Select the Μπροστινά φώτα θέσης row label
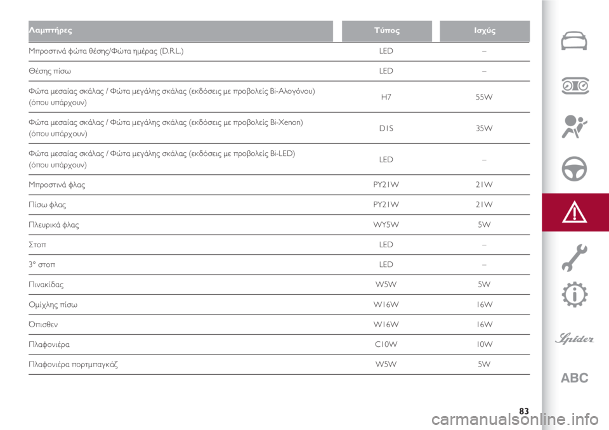Image resolution: width=609 pixels, height=430 pixels. pos(106,51)
